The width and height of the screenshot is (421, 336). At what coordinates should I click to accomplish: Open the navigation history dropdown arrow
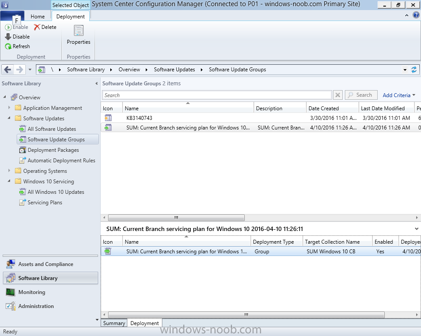(30, 70)
